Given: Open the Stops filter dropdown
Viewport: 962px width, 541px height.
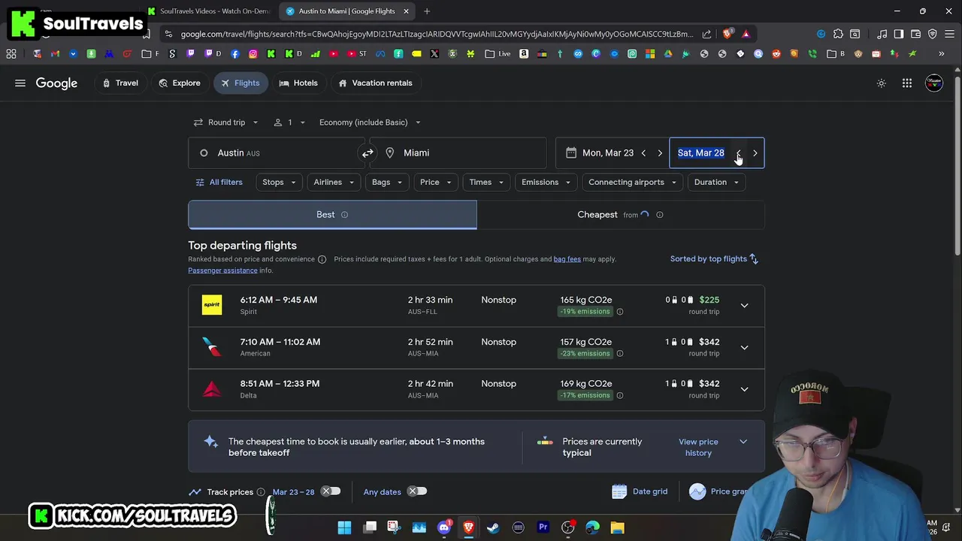Looking at the screenshot, I should 279,183.
